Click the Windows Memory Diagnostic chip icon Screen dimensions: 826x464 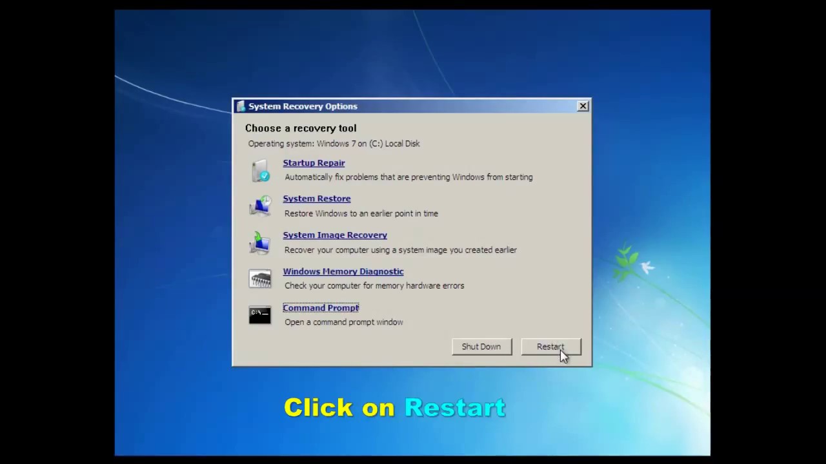260,279
